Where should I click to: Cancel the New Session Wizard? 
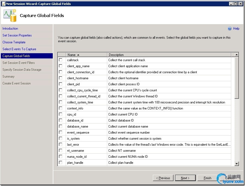[x=230, y=178]
